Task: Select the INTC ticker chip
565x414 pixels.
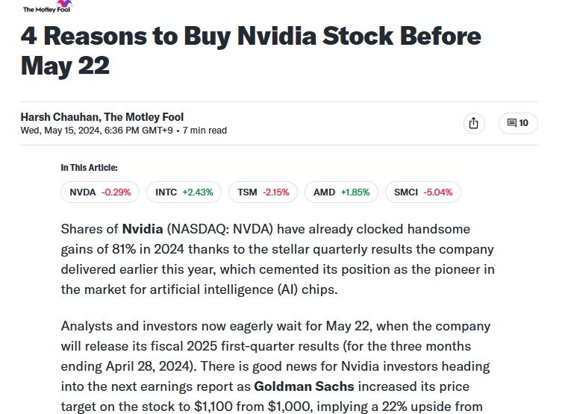Action: [184, 192]
